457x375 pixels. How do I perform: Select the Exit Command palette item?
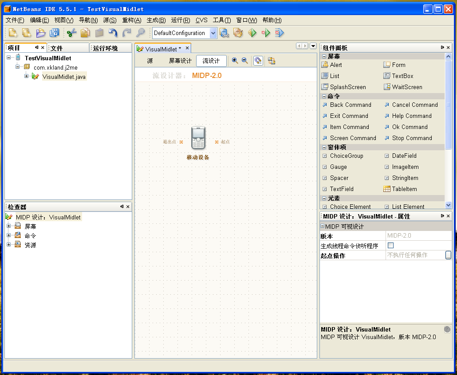pyautogui.click(x=349, y=116)
